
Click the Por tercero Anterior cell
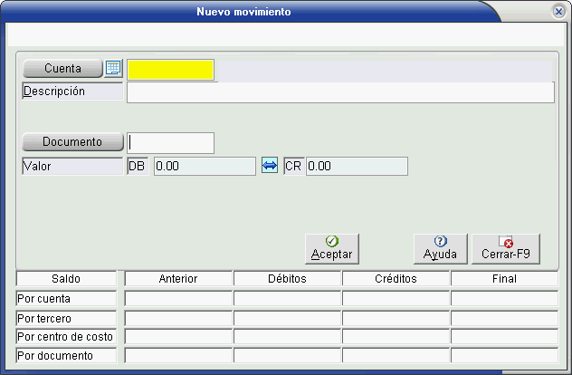click(178, 318)
